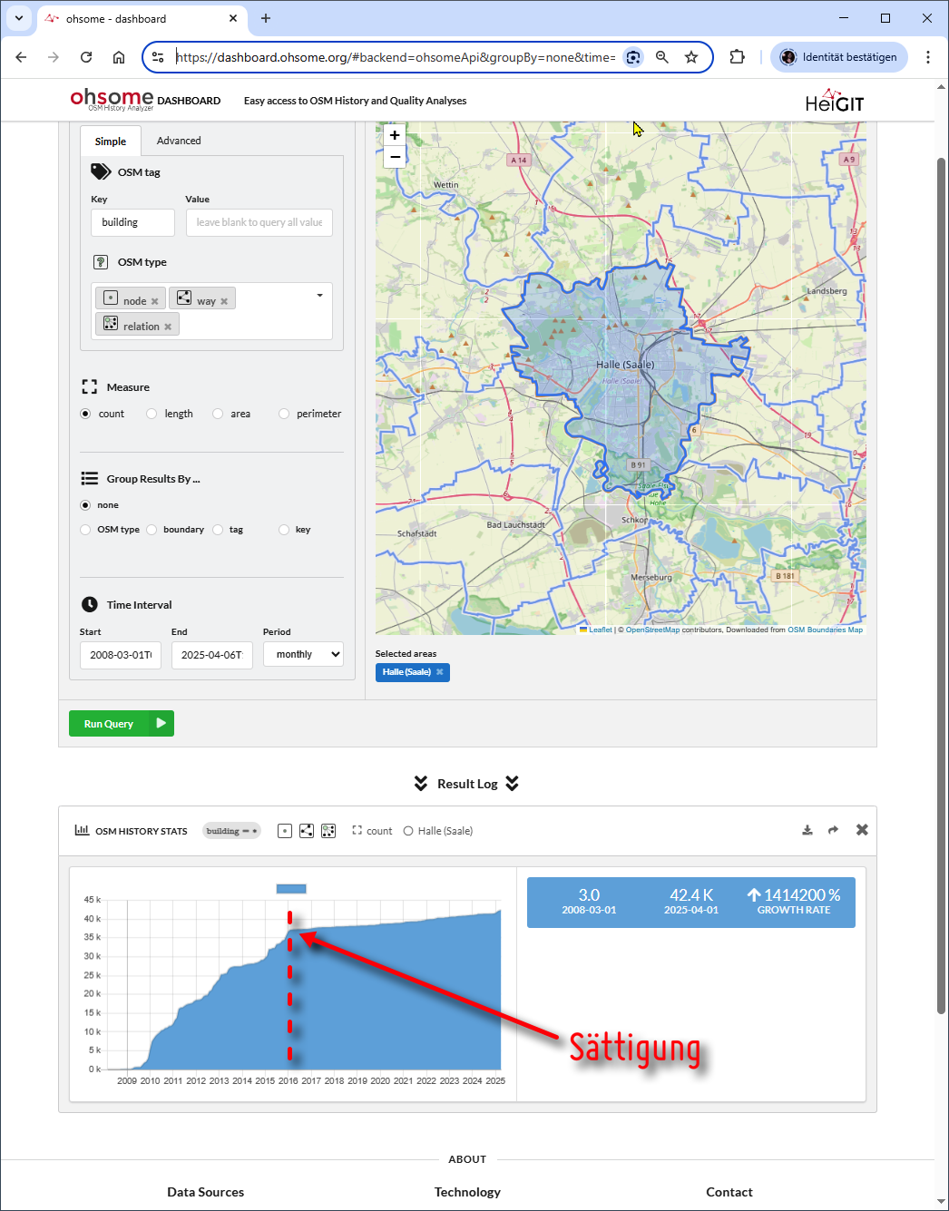Share the OSM History Stats result
The image size is (949, 1211).
[834, 830]
